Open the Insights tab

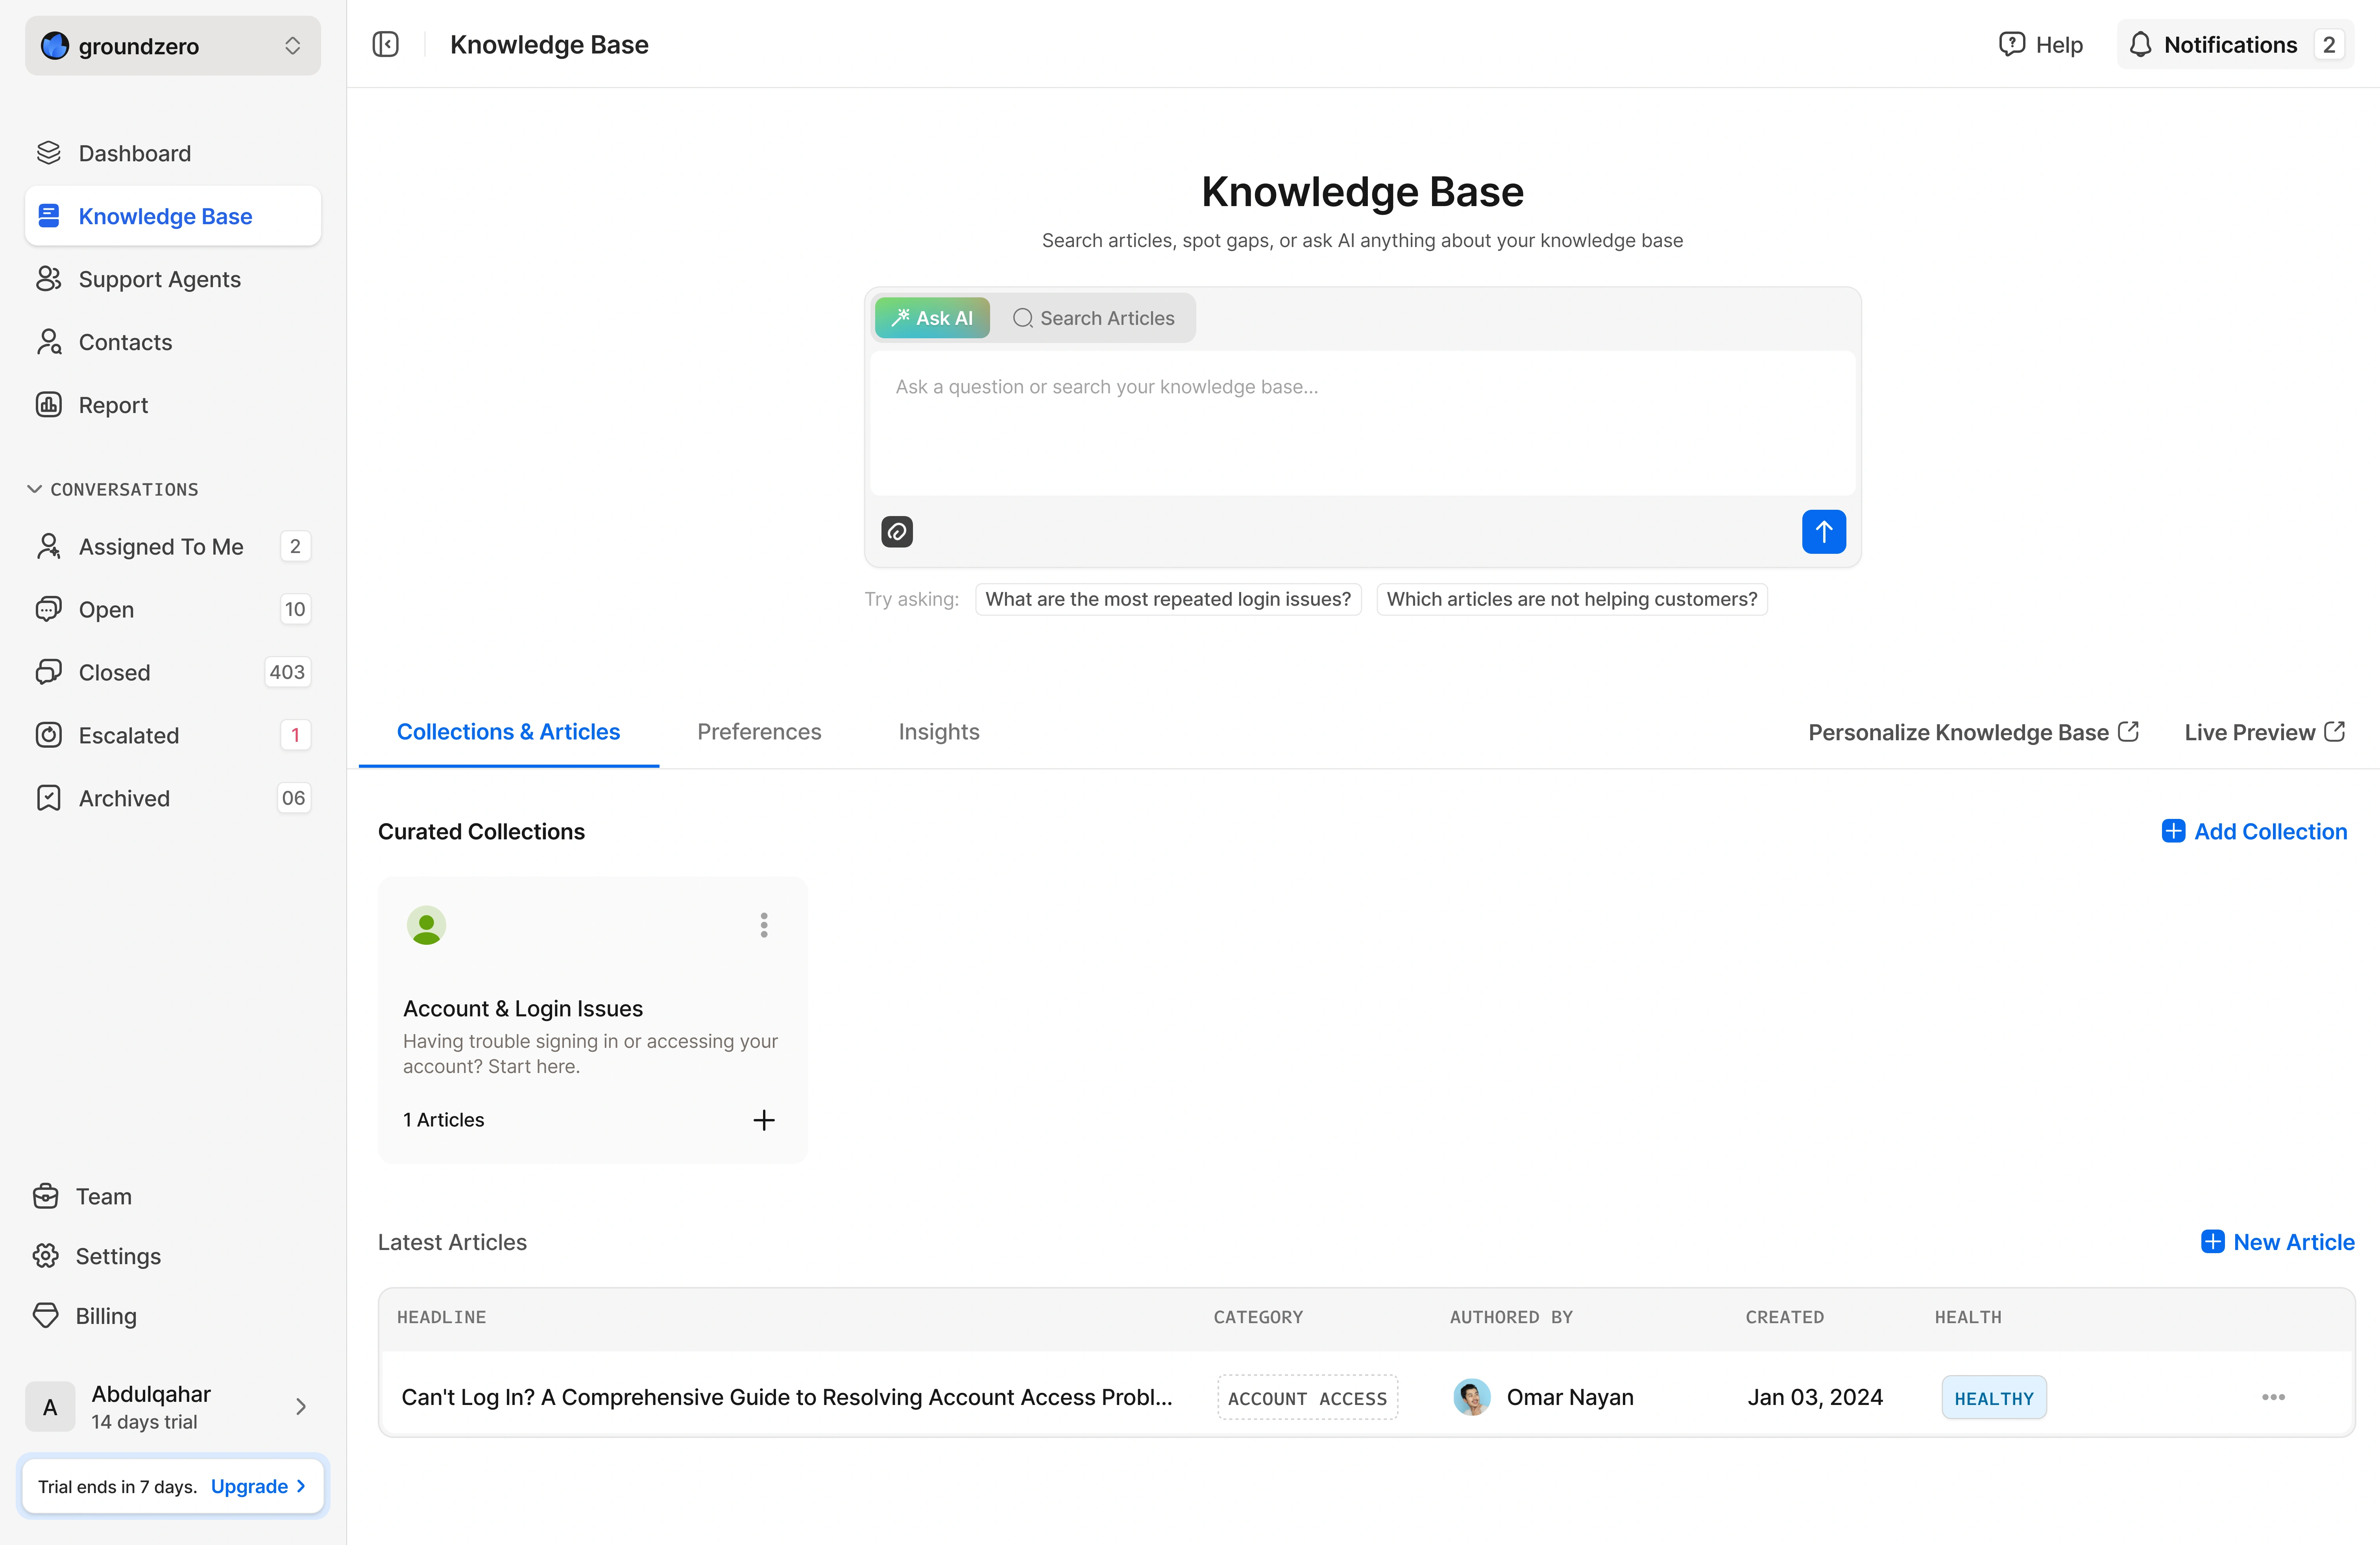click(x=938, y=732)
